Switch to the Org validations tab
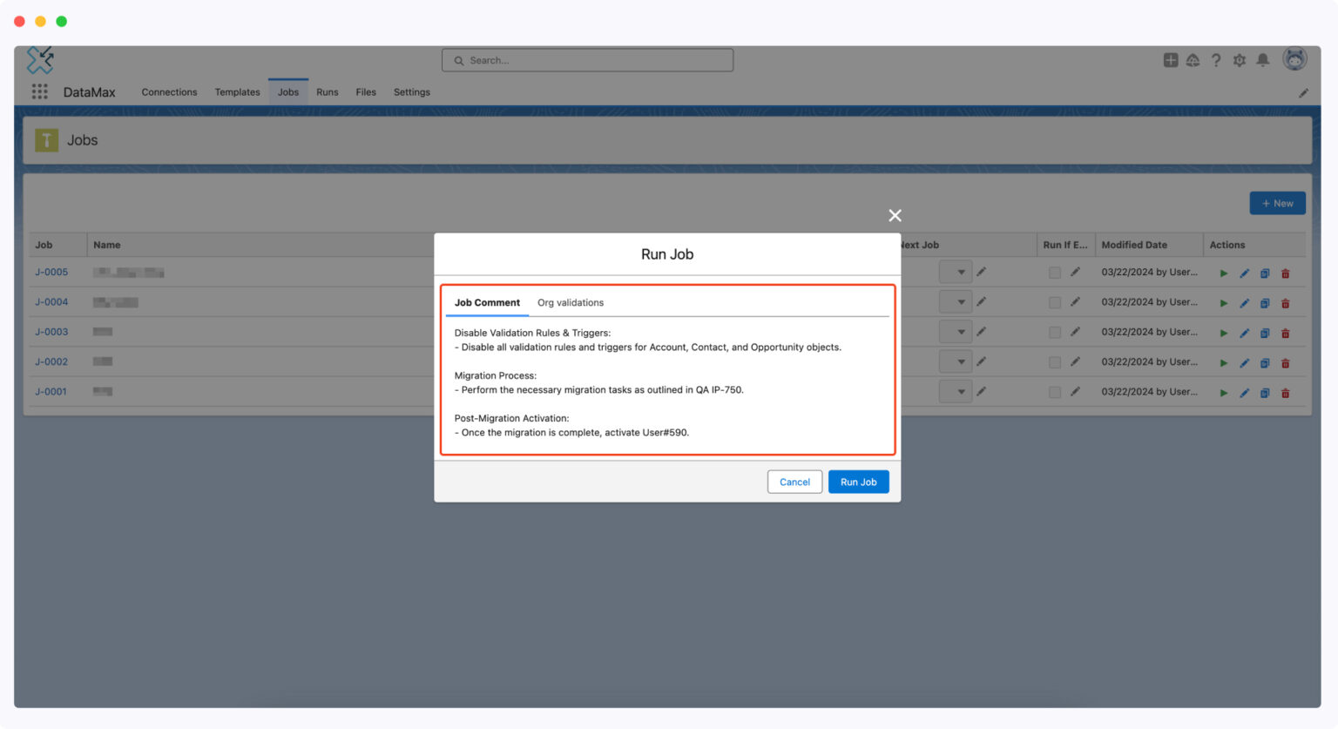 (x=571, y=302)
